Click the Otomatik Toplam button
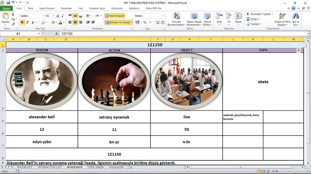Screen dimensions: 311x174 click(x=260, y=14)
